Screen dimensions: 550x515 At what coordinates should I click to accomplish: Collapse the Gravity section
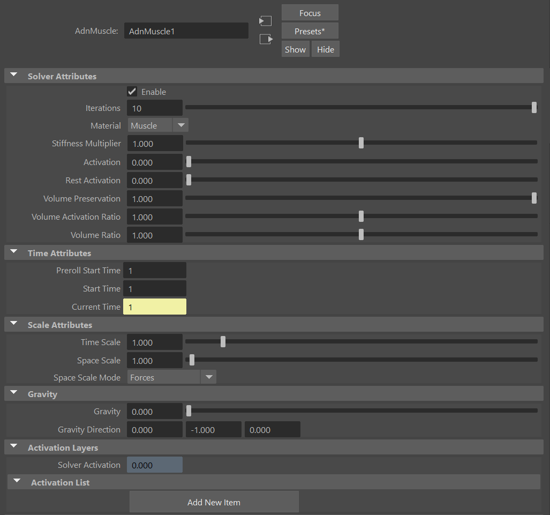pos(13,393)
